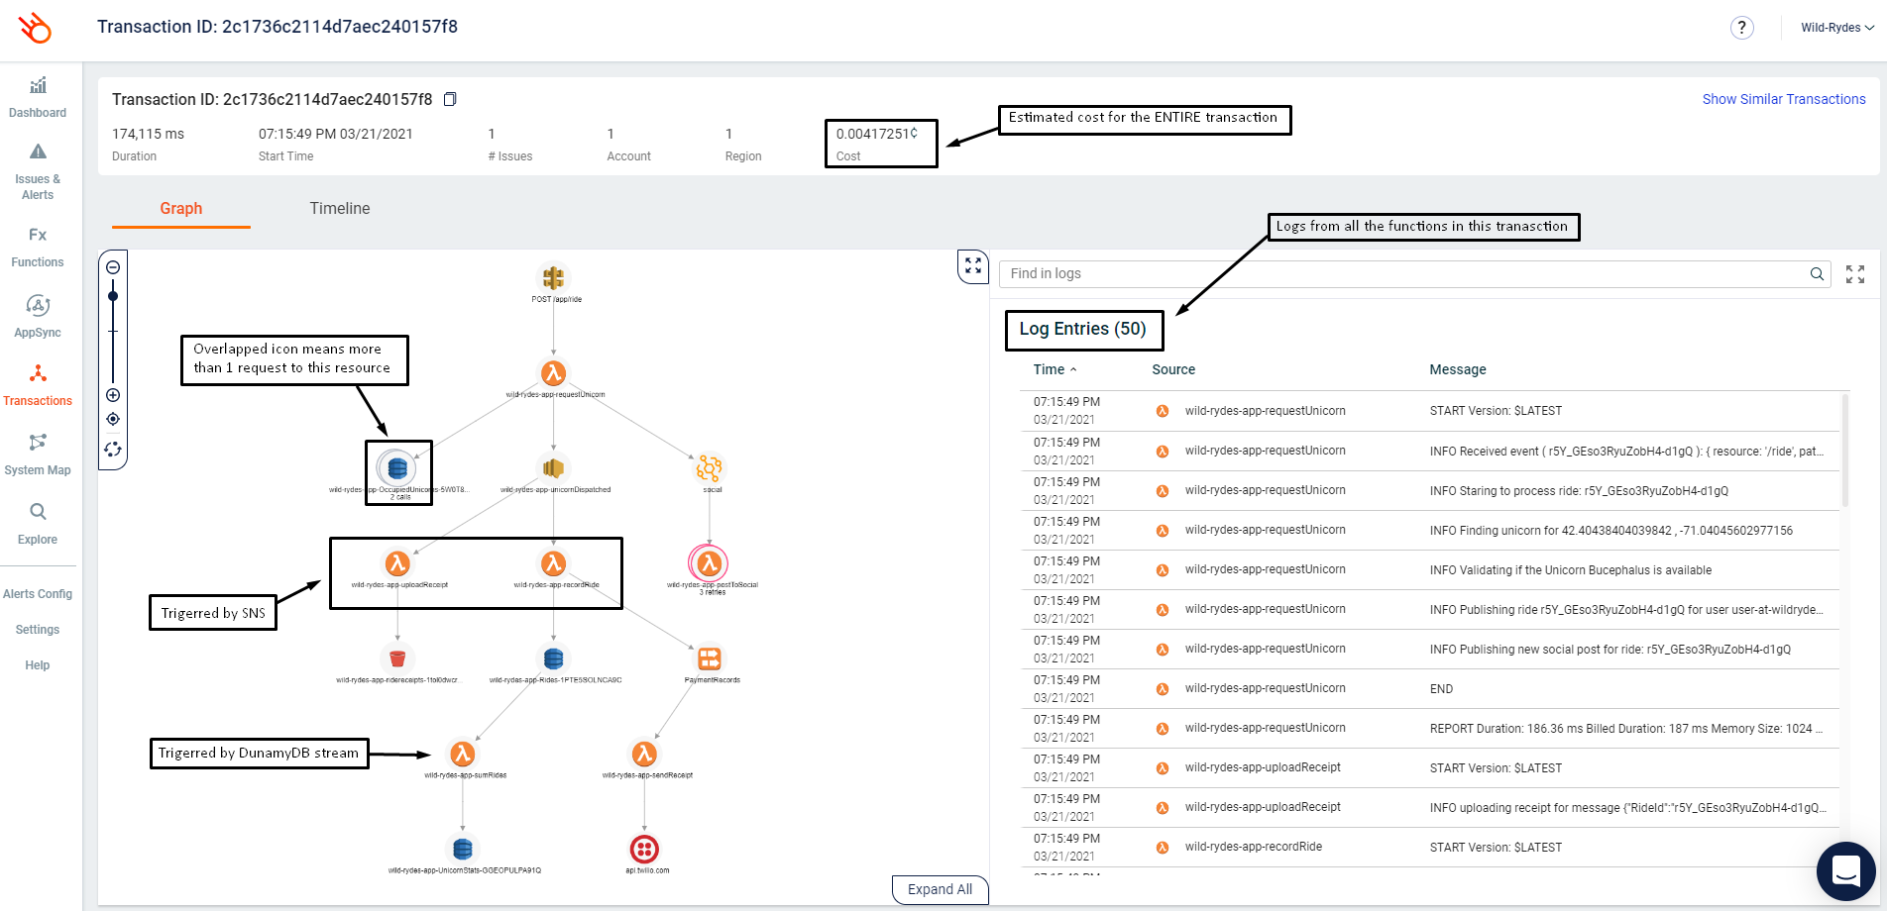Select api.twilio.com node
This screenshot has width=1887, height=911.
(644, 849)
